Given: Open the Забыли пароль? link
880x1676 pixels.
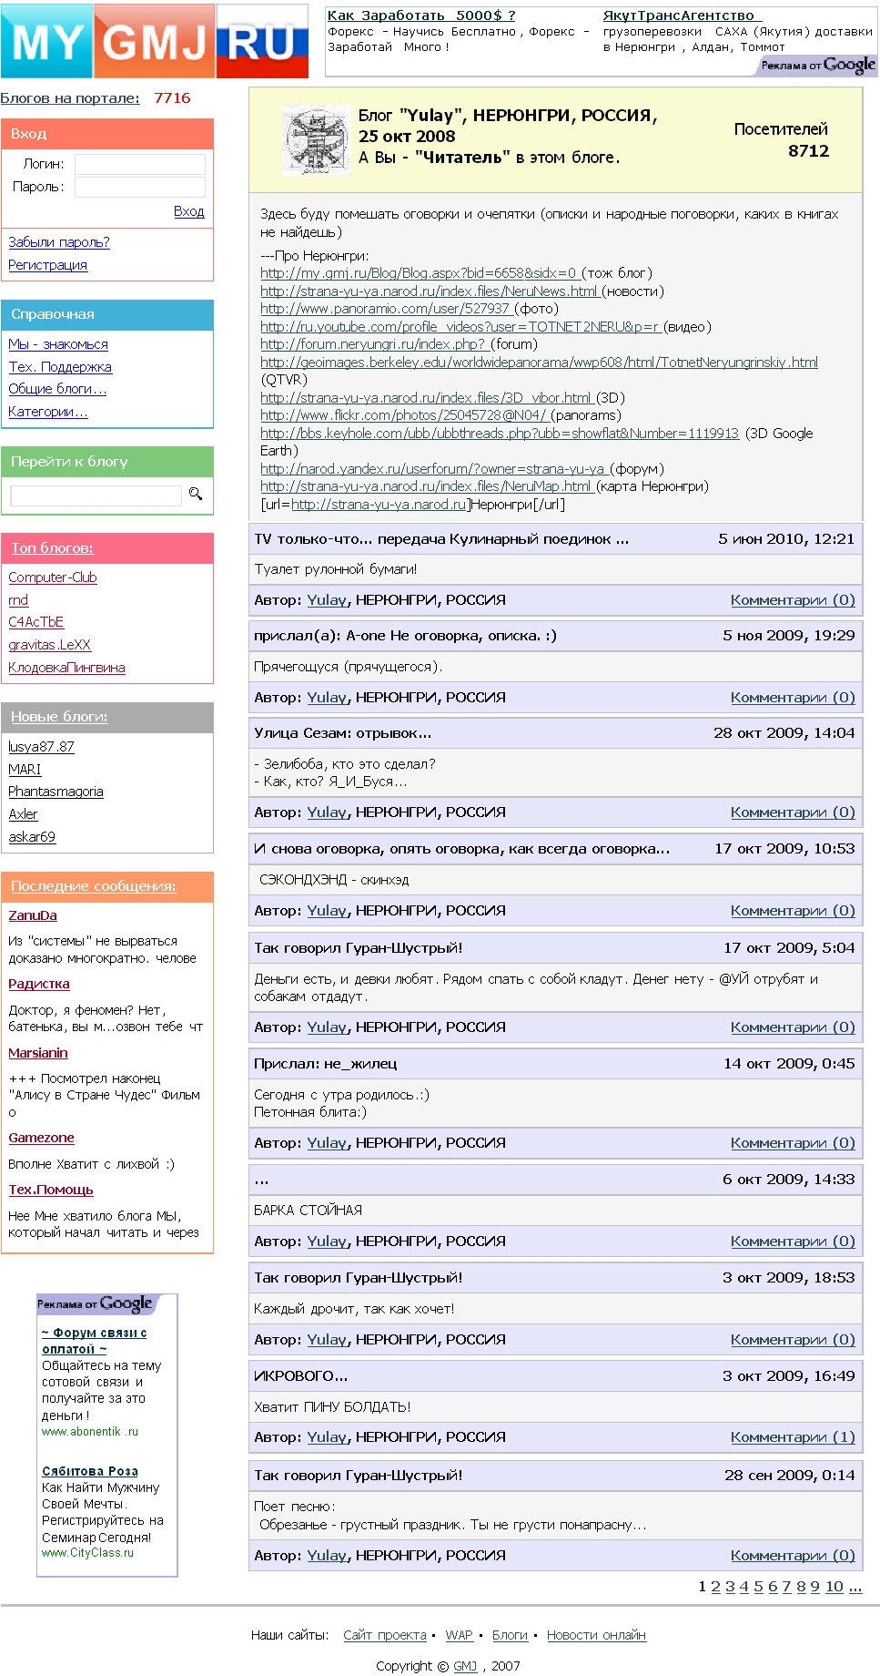Looking at the screenshot, I should [x=59, y=242].
